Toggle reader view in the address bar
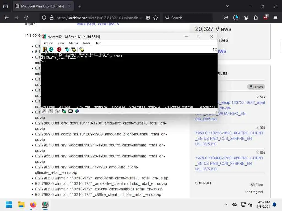This screenshot has width=282, height=211. tap(148, 18)
